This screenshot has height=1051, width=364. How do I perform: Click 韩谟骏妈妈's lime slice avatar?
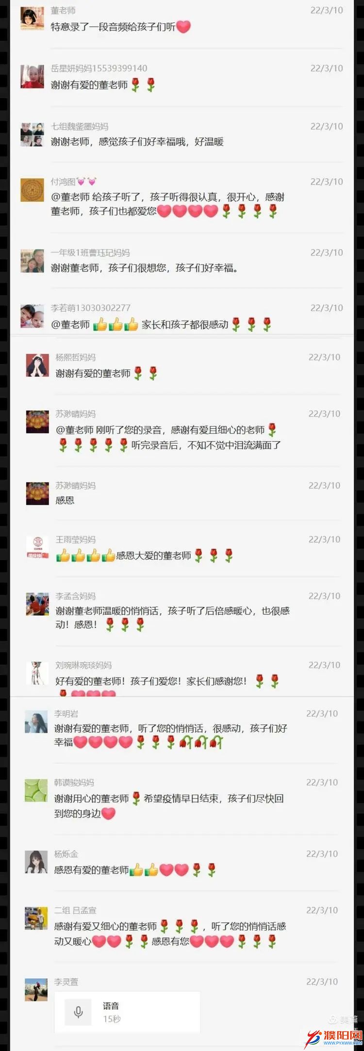pos(36,790)
